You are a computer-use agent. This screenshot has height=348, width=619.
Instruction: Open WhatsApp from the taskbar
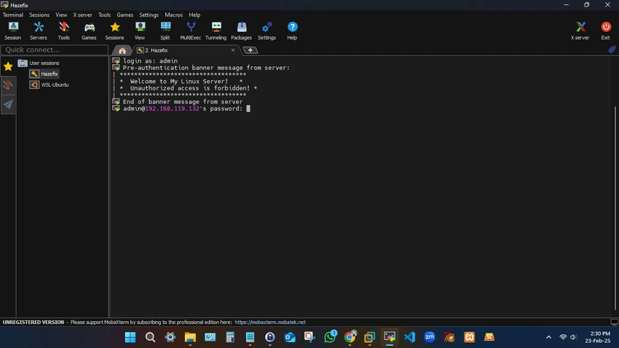[x=330, y=337]
